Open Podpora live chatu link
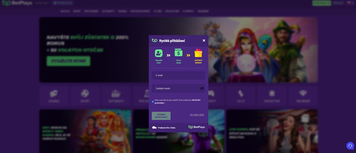Screen dimensions: 356x153 167,128
